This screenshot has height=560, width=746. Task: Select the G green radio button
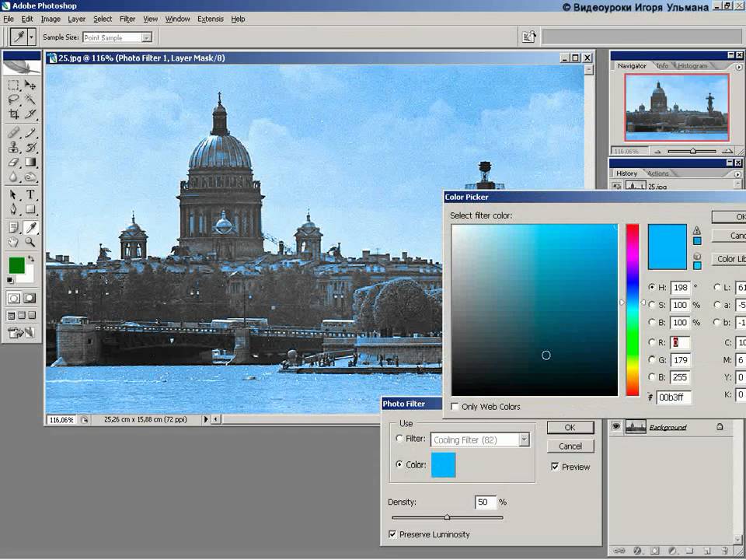[x=652, y=359]
